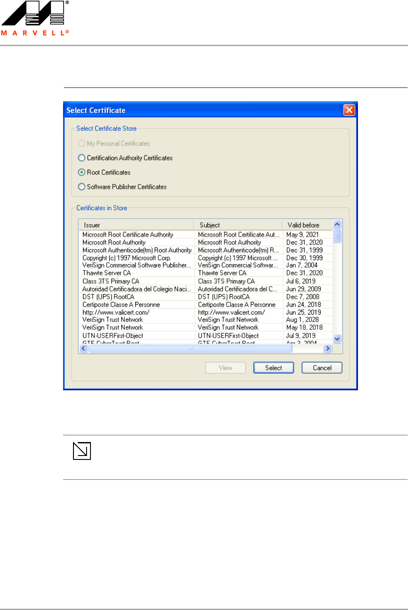Select http://www.valicert.com/ issuer row
The width and height of the screenshot is (408, 610).
(x=116, y=312)
